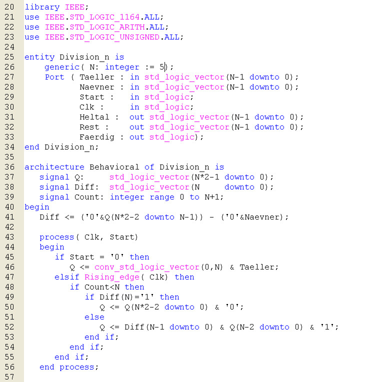Click the word 'library' on line 20

42,7
